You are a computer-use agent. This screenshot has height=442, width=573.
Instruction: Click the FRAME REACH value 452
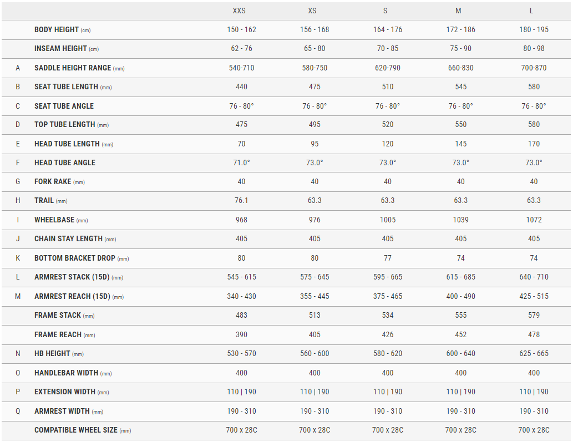tap(461, 334)
